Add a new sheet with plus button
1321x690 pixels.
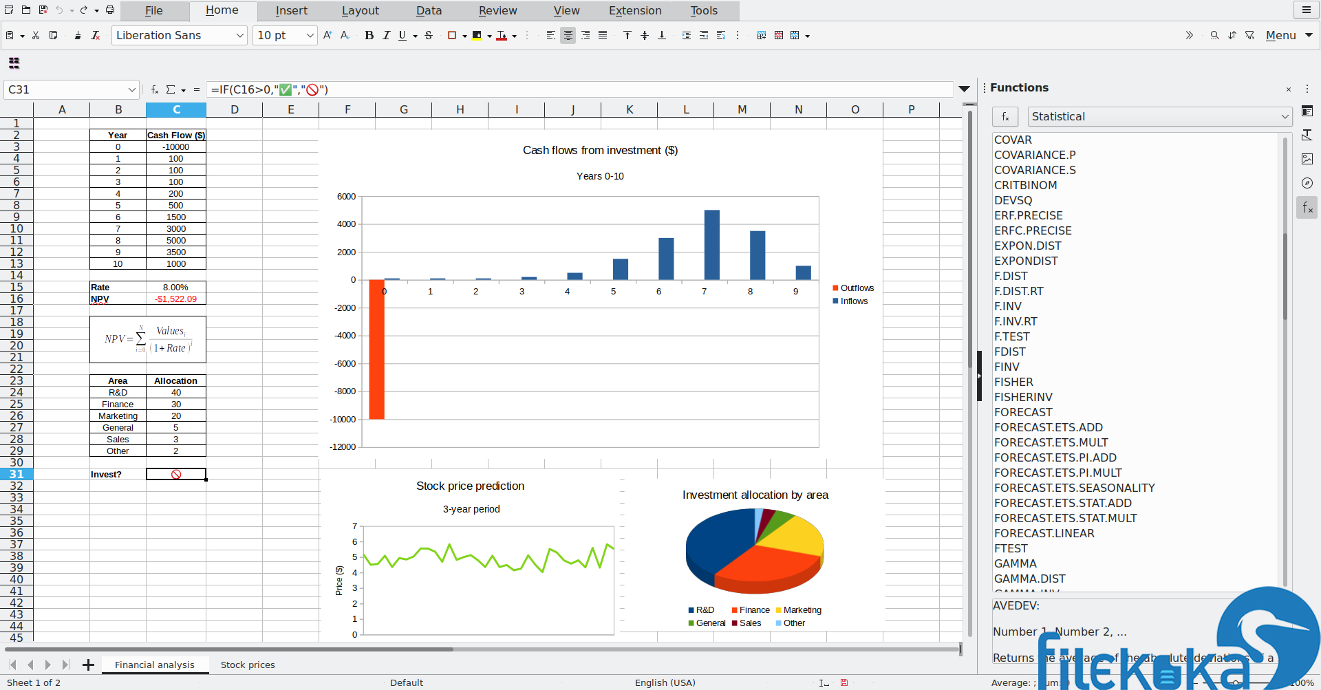[x=88, y=665]
